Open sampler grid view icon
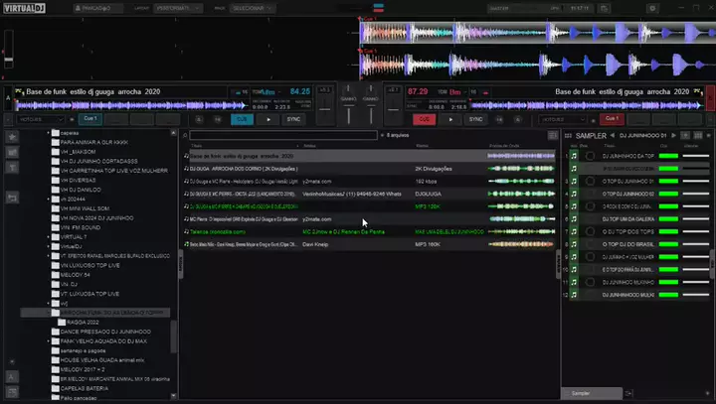Image resolution: width=716 pixels, height=404 pixels. click(x=698, y=135)
